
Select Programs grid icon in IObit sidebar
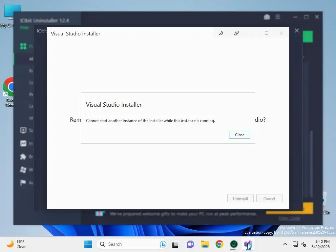pyautogui.click(x=23, y=46)
